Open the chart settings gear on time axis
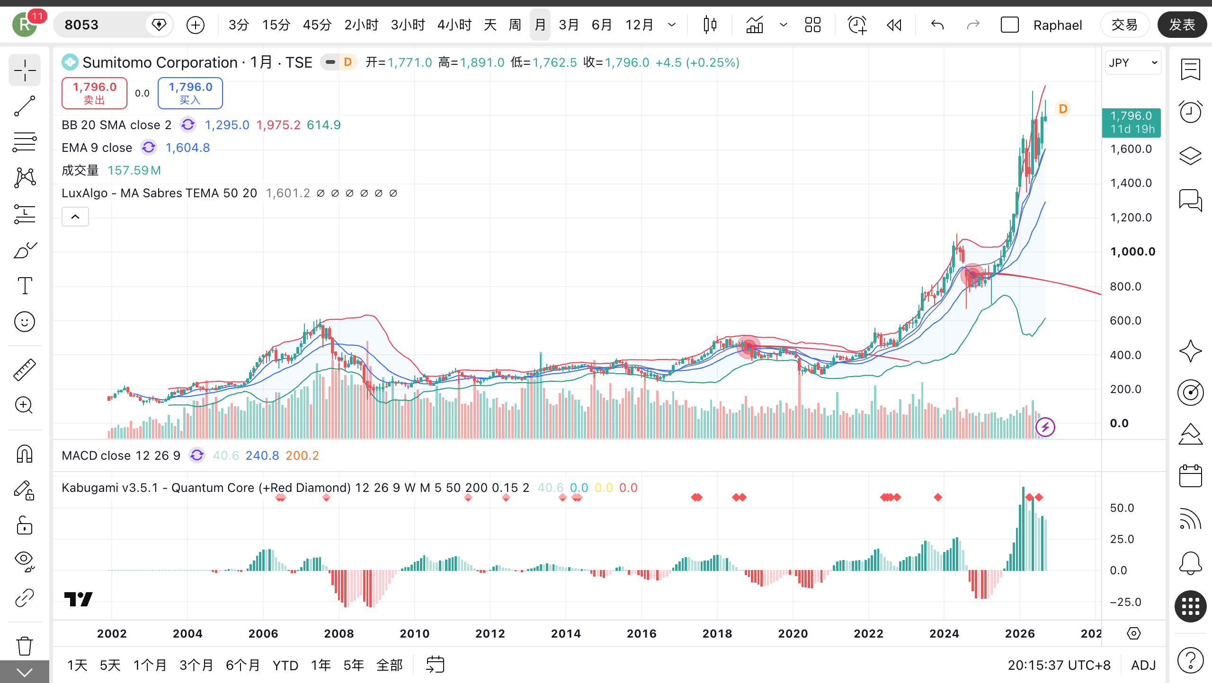The width and height of the screenshot is (1212, 683). 1134,633
